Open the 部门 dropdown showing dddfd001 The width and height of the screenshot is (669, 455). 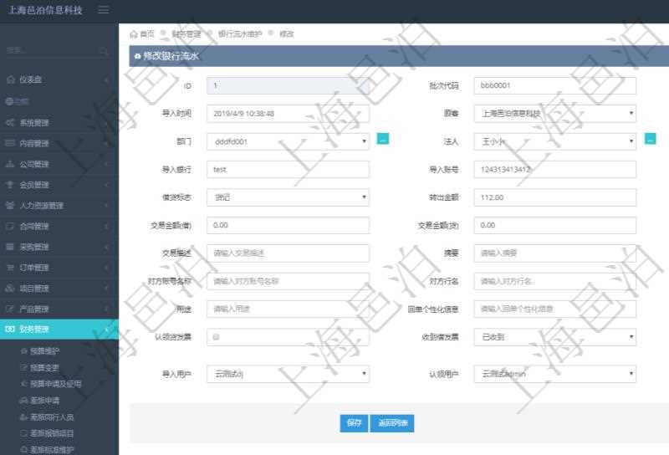288,141
